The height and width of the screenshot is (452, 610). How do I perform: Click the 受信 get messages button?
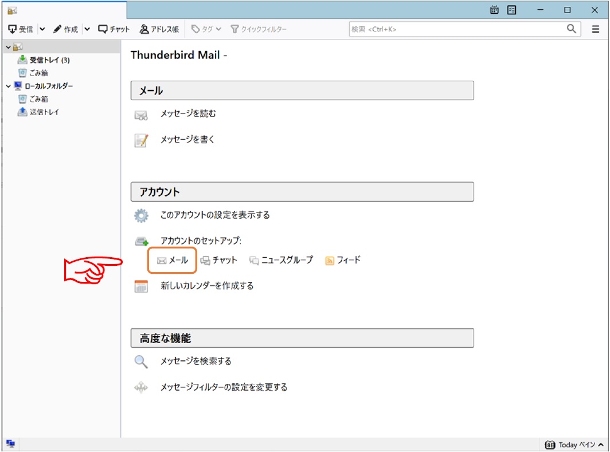click(21, 29)
